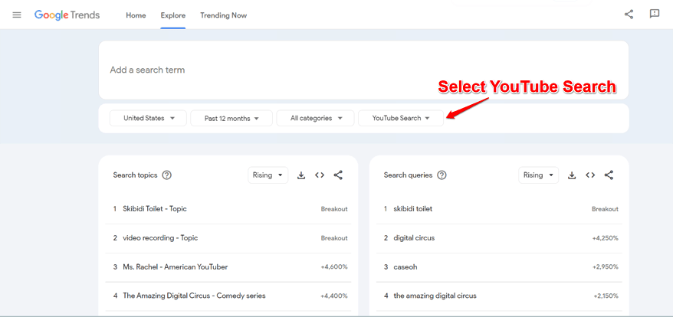
Task: Open Skibidi Toilet - Topic row
Action: tap(228, 209)
